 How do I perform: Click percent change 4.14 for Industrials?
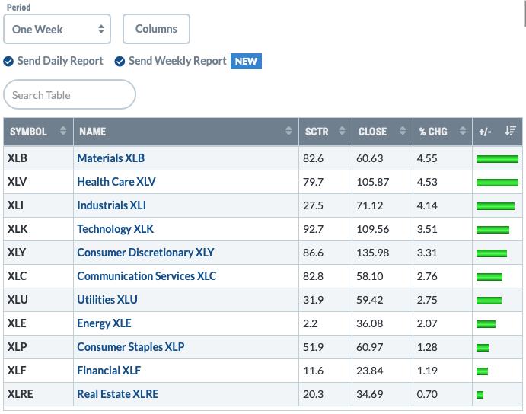tap(427, 205)
